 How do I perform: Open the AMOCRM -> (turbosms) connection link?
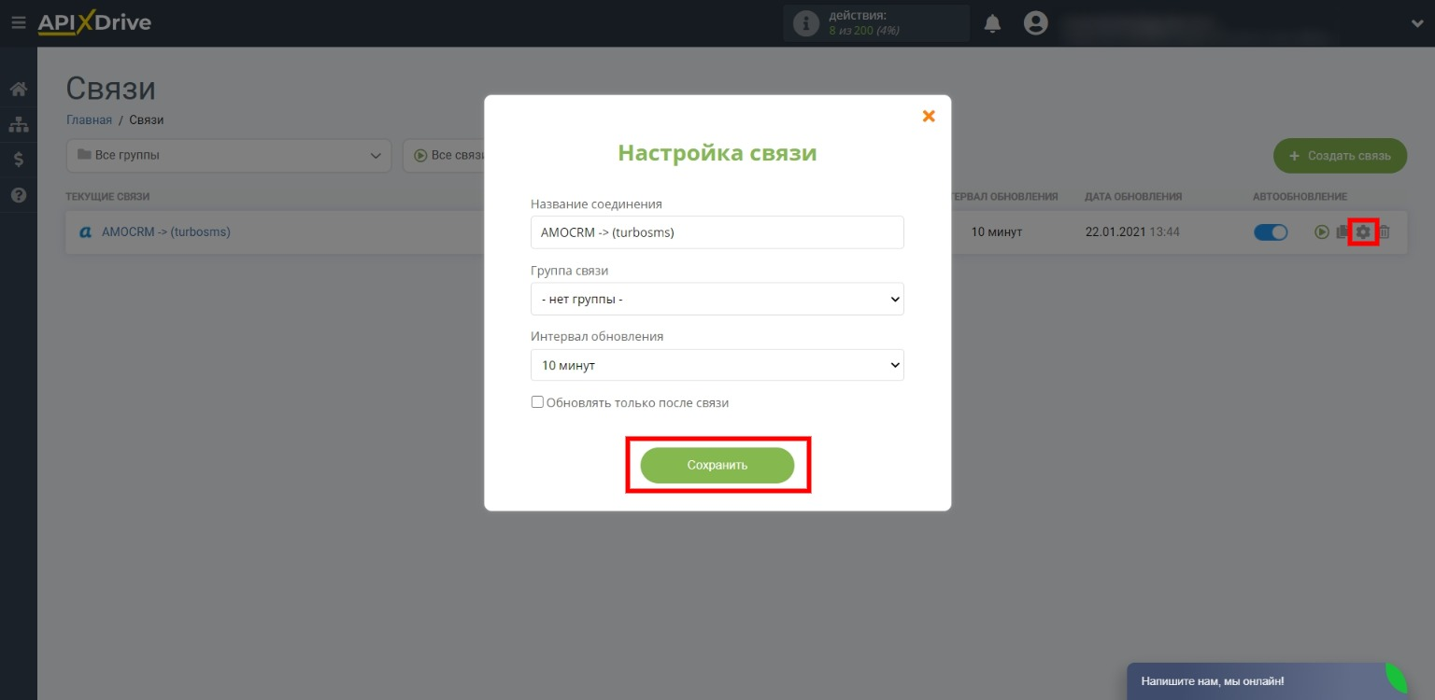point(166,231)
